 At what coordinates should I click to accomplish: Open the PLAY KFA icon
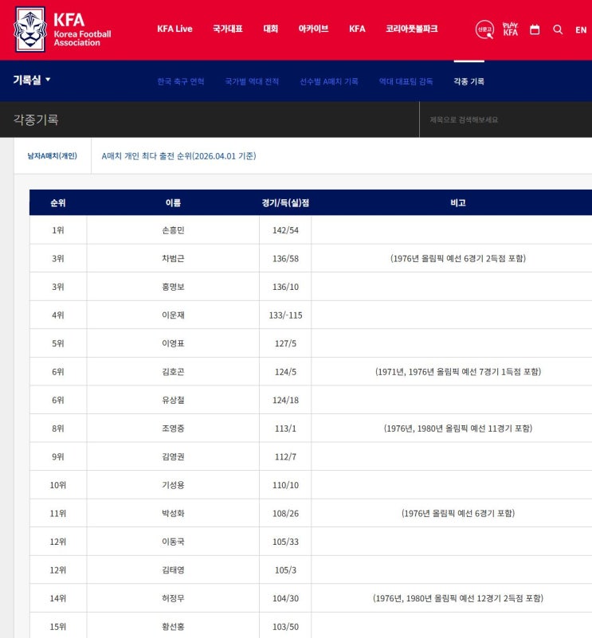pyautogui.click(x=510, y=29)
